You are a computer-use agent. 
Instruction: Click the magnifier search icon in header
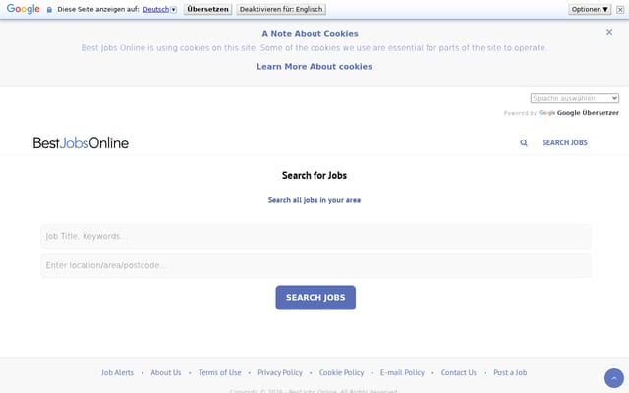524,142
